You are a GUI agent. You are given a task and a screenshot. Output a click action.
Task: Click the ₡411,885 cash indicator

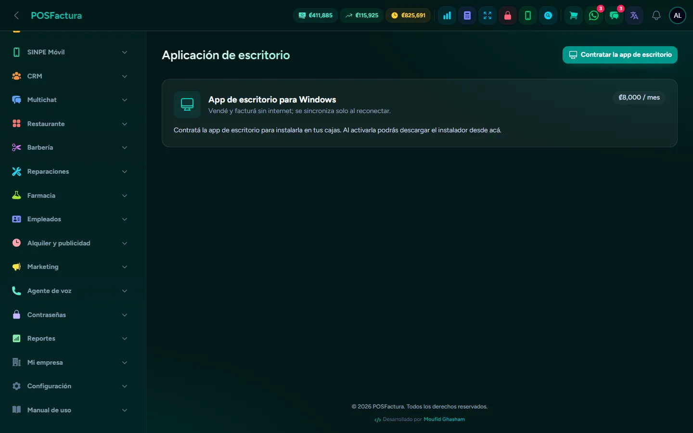tap(315, 15)
